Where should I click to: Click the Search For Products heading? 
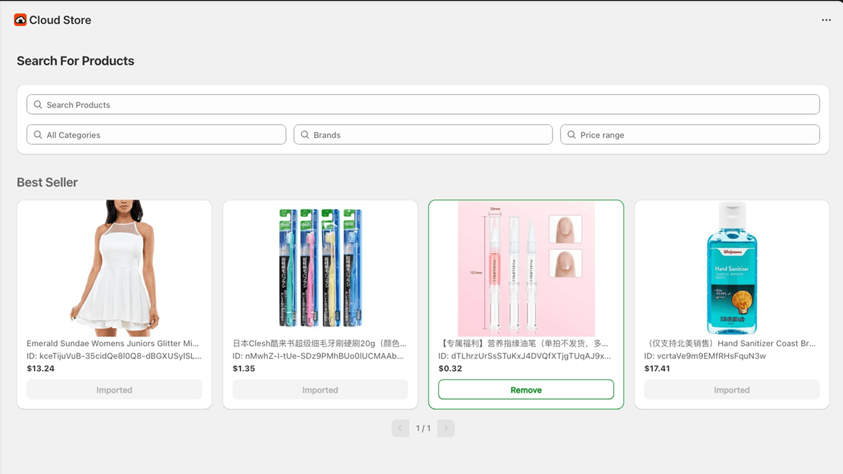coord(75,61)
